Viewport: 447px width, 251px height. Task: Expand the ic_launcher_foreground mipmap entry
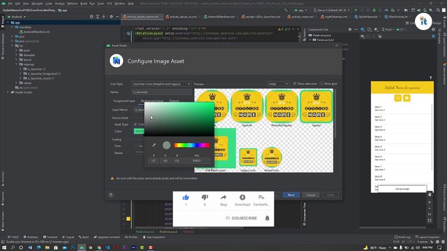tap(20, 74)
